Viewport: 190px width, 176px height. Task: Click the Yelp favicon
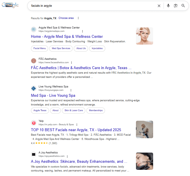pyautogui.click(x=33, y=123)
